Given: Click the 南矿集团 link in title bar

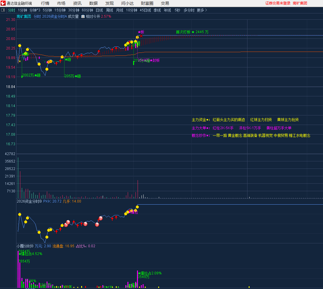Looking at the screenshot, I should pos(300,3).
